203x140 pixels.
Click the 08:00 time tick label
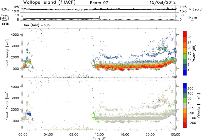(74, 135)
